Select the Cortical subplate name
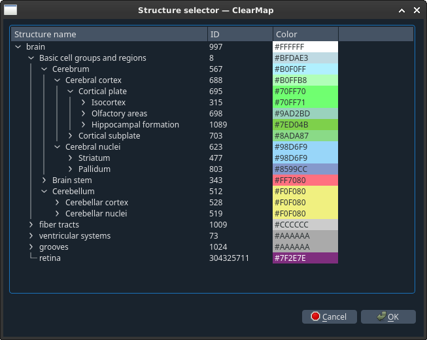The image size is (427, 340). (109, 136)
